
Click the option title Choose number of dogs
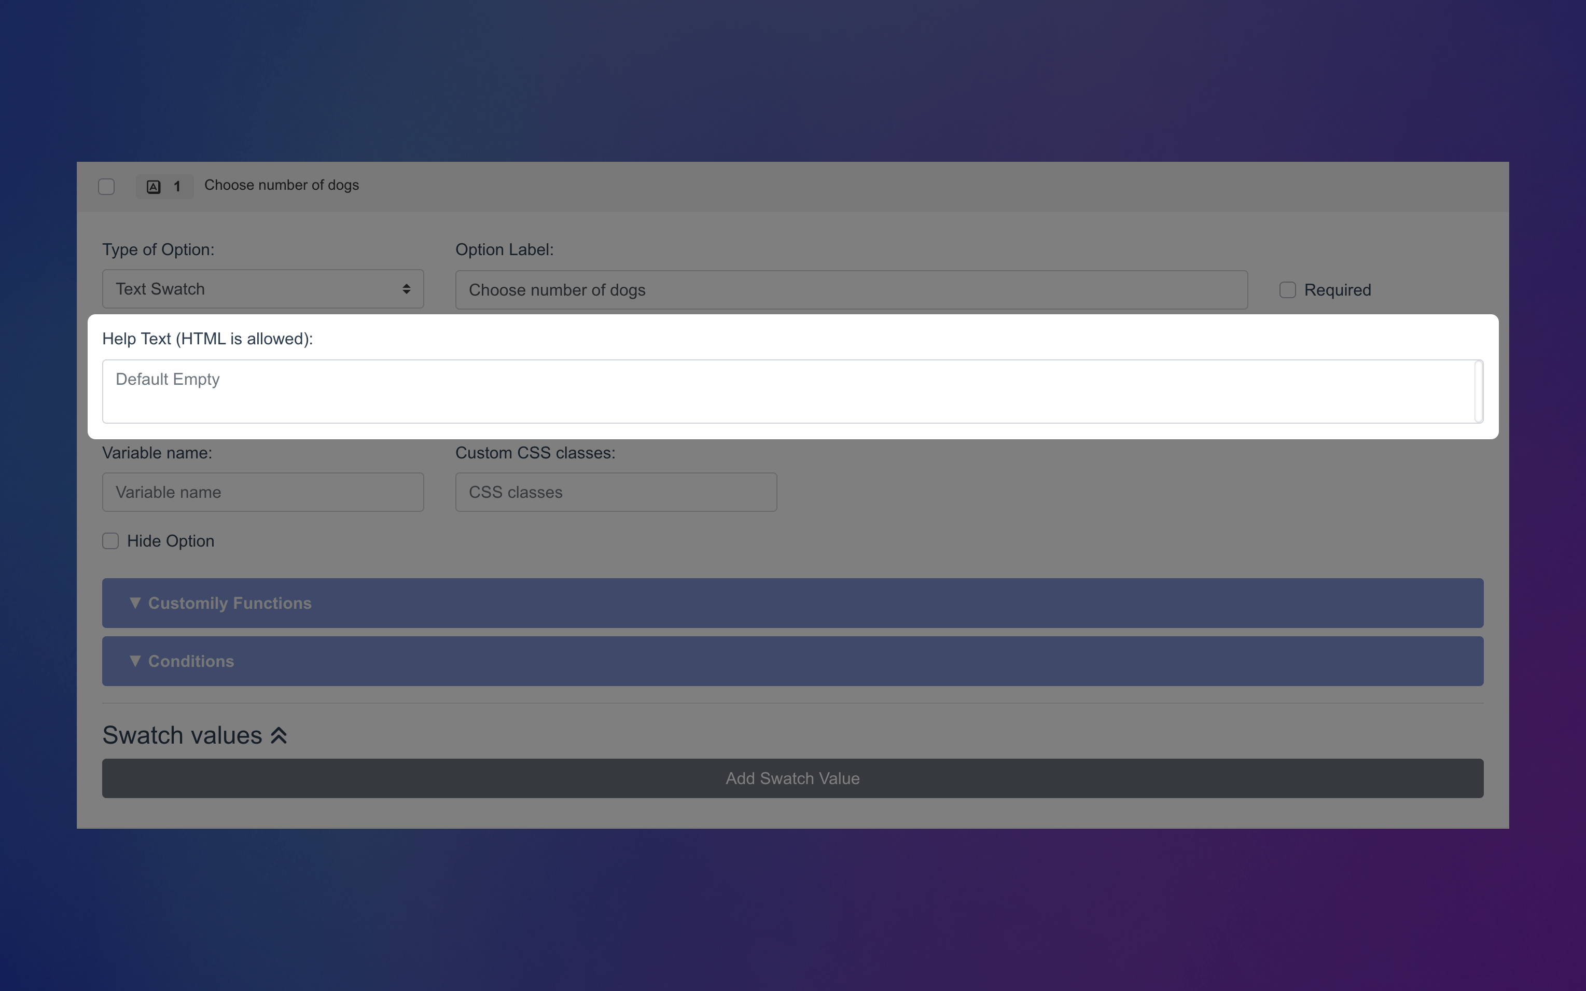point(281,186)
